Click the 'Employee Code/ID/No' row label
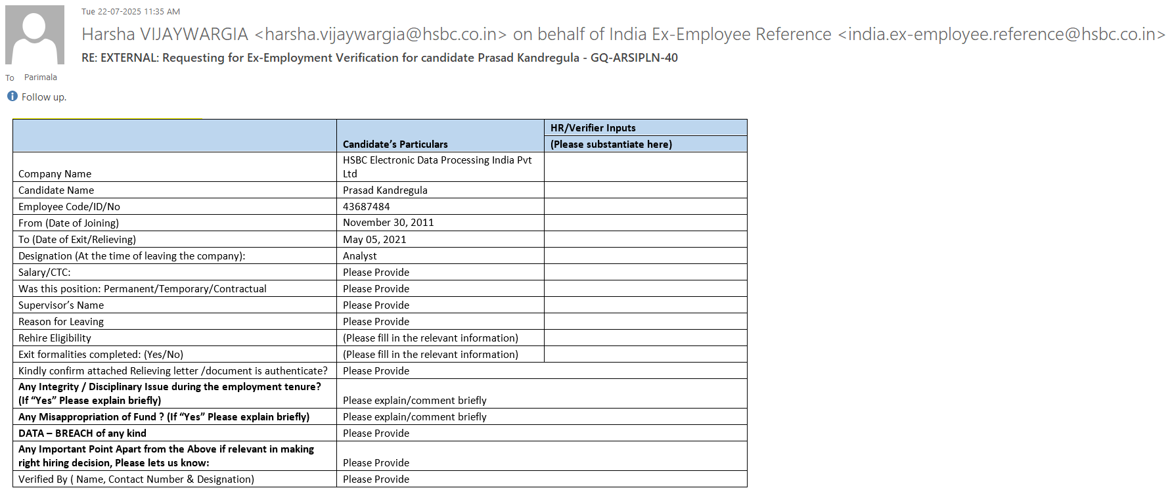Screen dimensions: 1170x488 coord(70,207)
